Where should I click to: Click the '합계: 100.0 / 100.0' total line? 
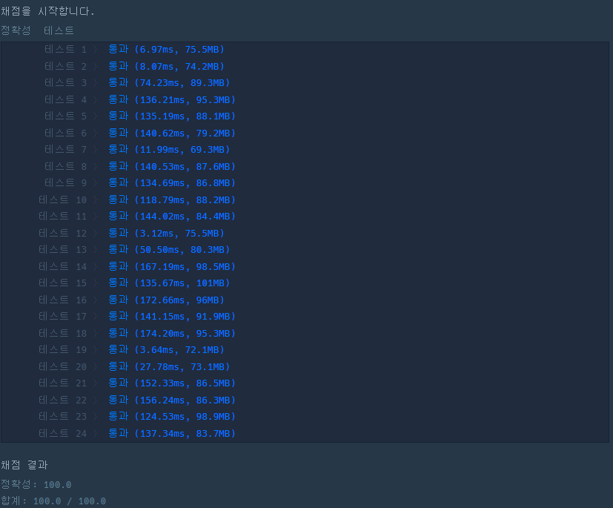tap(53, 501)
